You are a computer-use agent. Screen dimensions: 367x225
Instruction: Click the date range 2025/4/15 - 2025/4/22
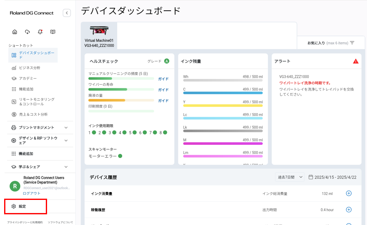(335, 177)
